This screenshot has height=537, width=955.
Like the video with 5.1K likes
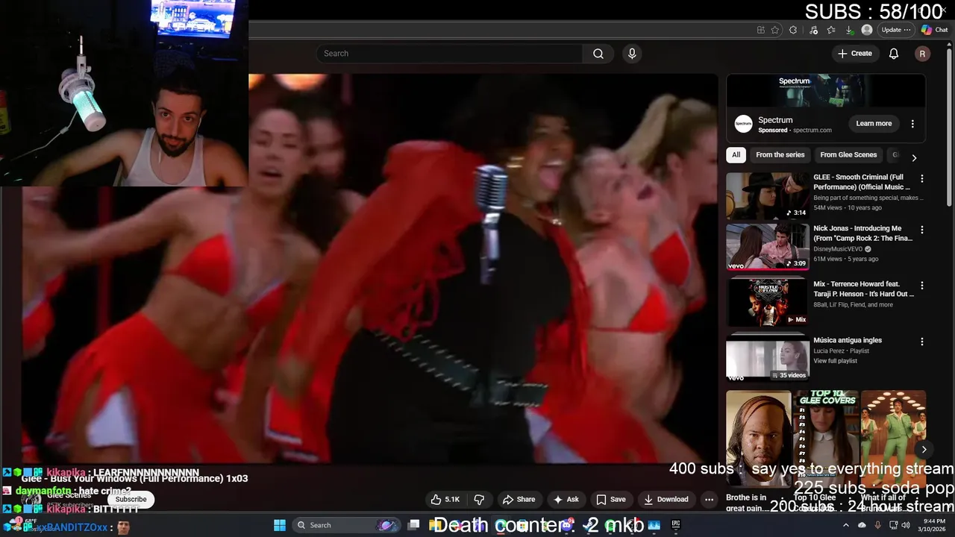coord(445,500)
